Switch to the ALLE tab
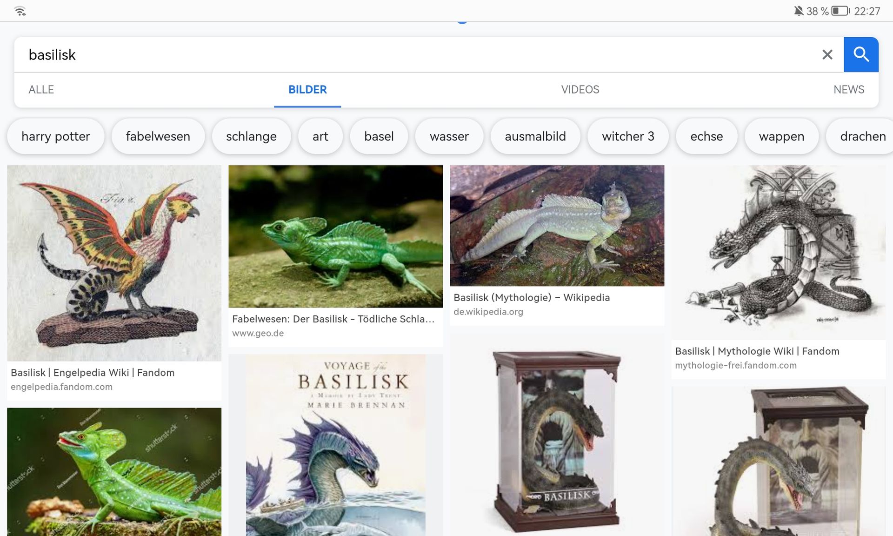This screenshot has width=893, height=536. [x=41, y=89]
